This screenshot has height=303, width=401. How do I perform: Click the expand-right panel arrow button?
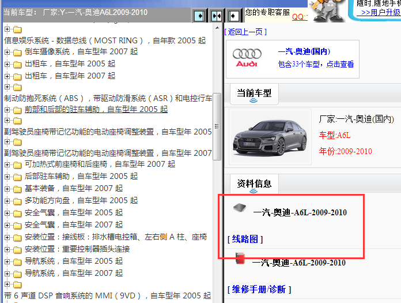(x=199, y=16)
